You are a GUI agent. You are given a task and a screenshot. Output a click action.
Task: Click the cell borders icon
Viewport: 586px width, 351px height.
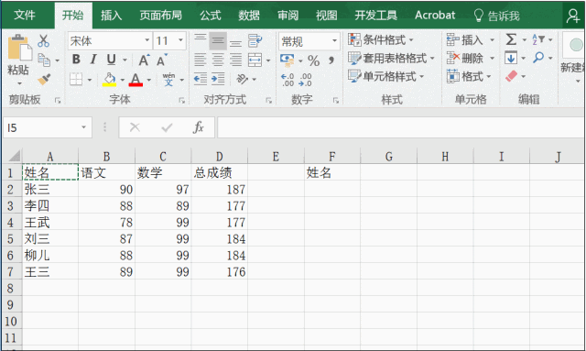pos(76,80)
